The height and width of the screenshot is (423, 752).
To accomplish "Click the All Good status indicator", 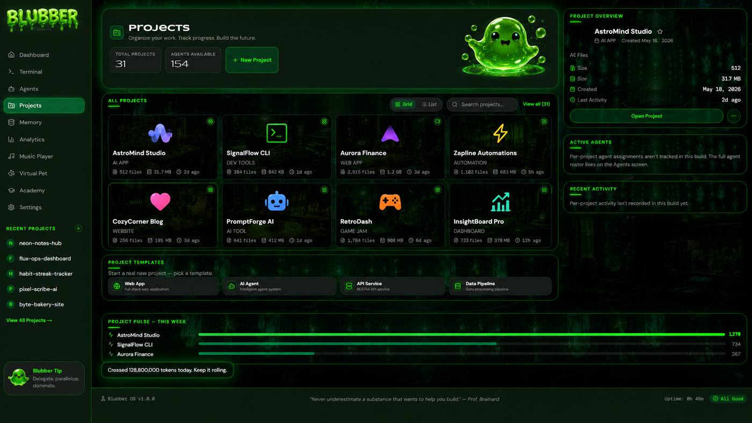I will [x=728, y=399].
